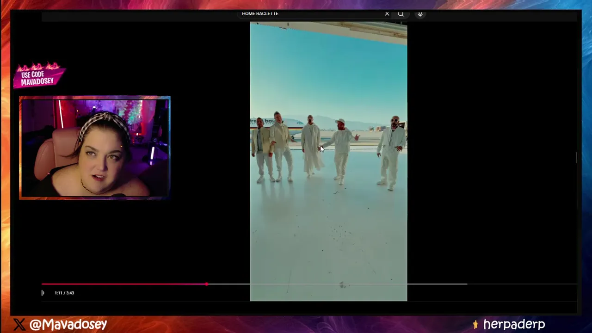Clear the search box with the X icon

pos(387,14)
